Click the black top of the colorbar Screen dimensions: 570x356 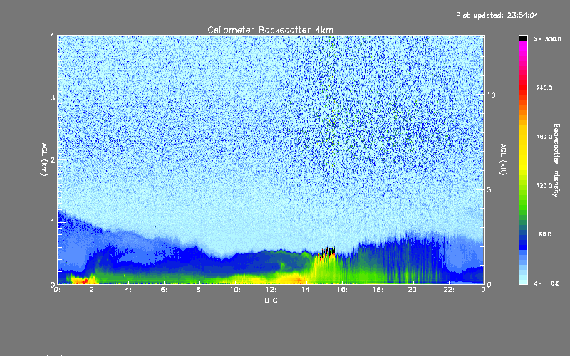(523, 38)
